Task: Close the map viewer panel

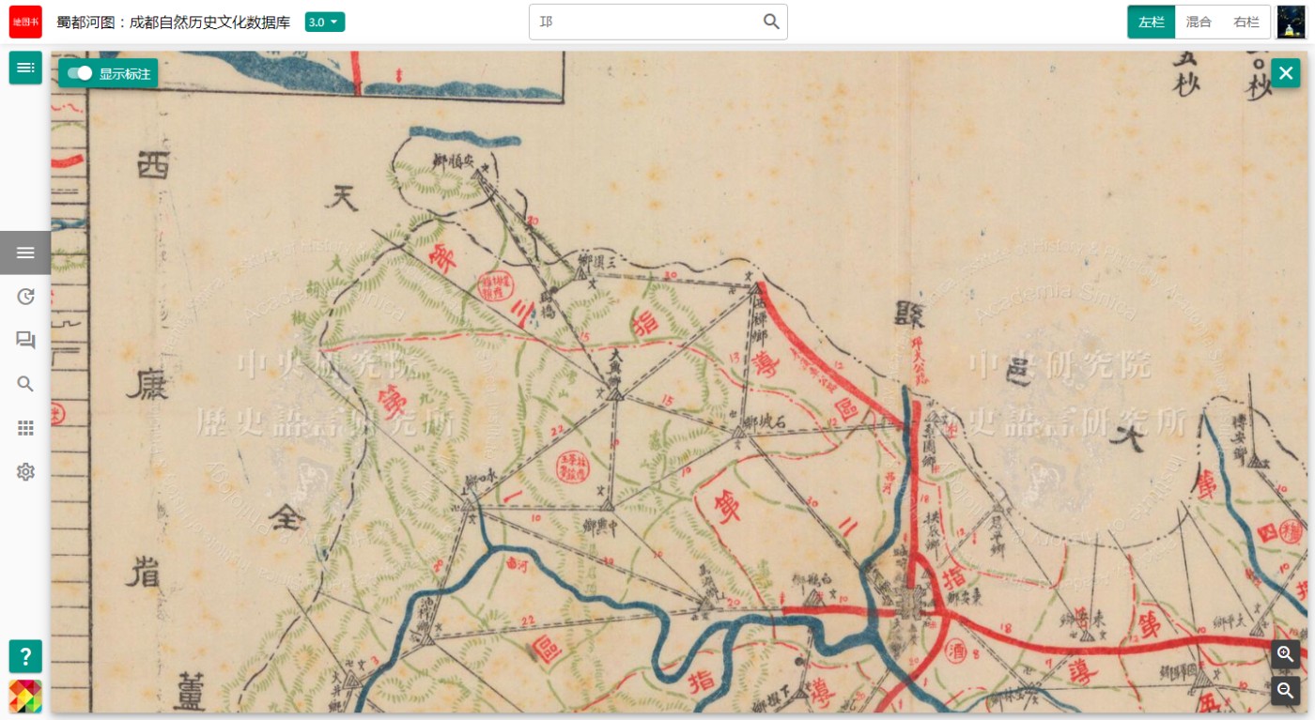Action: pyautogui.click(x=1286, y=73)
